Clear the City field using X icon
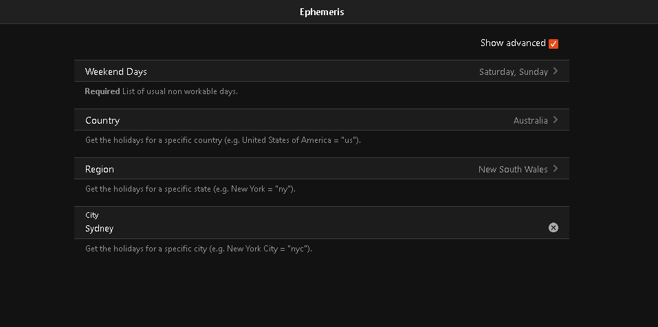 click(x=553, y=227)
